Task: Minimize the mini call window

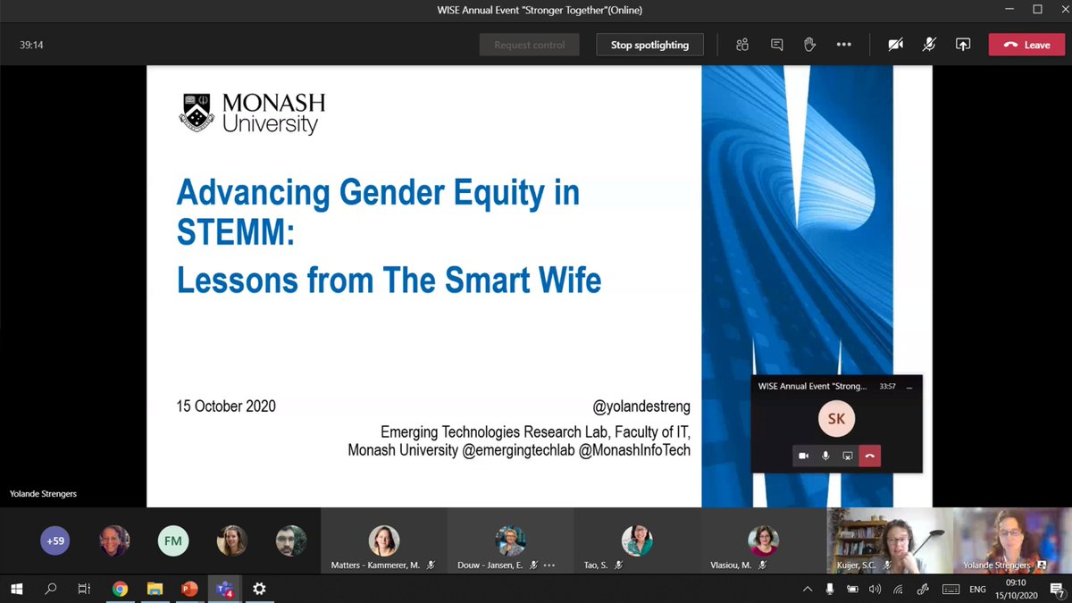Action: [x=909, y=387]
